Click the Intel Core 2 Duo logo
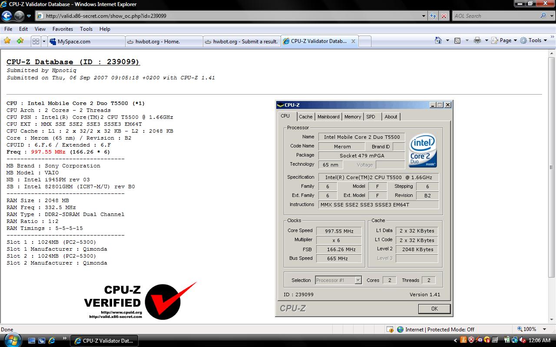This screenshot has width=556, height=347. pyautogui.click(x=422, y=150)
